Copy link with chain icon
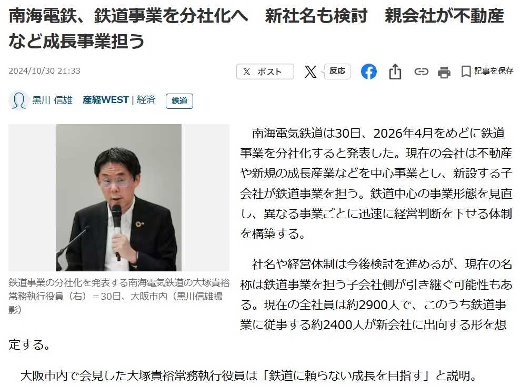This screenshot has width=521, height=386. (421, 72)
